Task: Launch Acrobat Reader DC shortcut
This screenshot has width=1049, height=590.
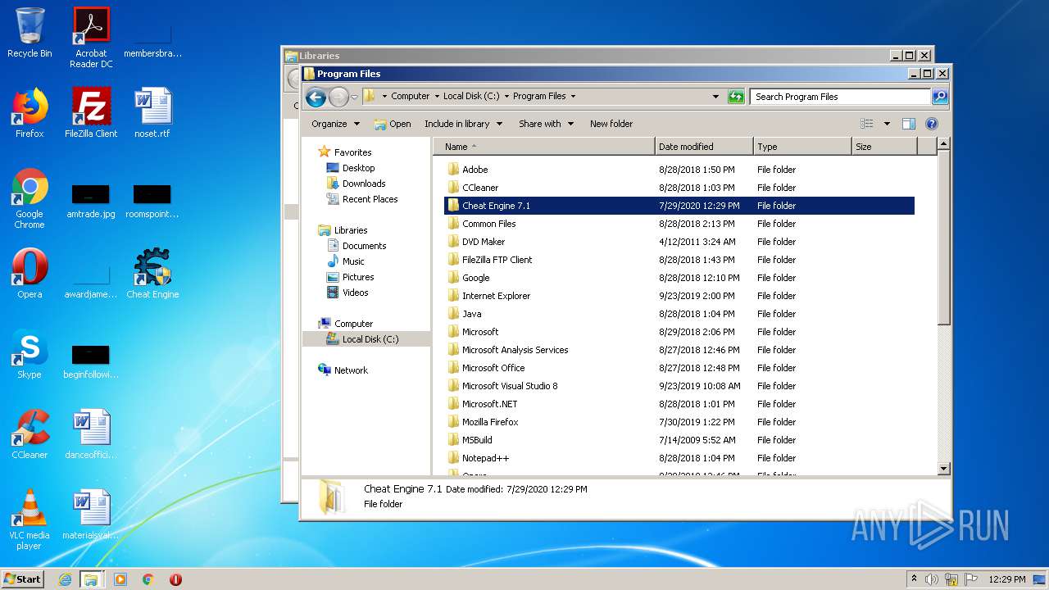Action: pyautogui.click(x=91, y=38)
